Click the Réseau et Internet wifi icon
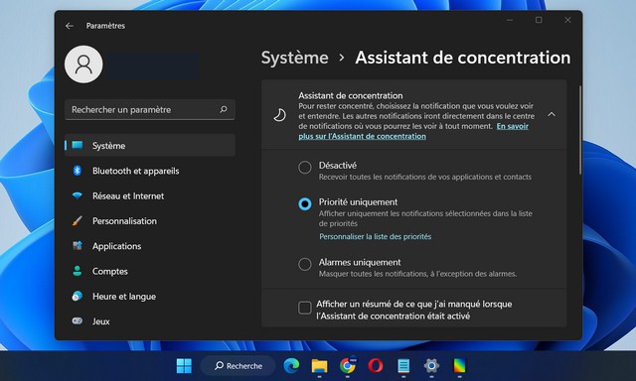The height and width of the screenshot is (381, 636). click(x=78, y=196)
